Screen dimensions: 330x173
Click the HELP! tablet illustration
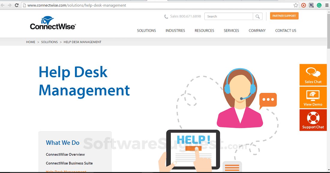[193, 149]
